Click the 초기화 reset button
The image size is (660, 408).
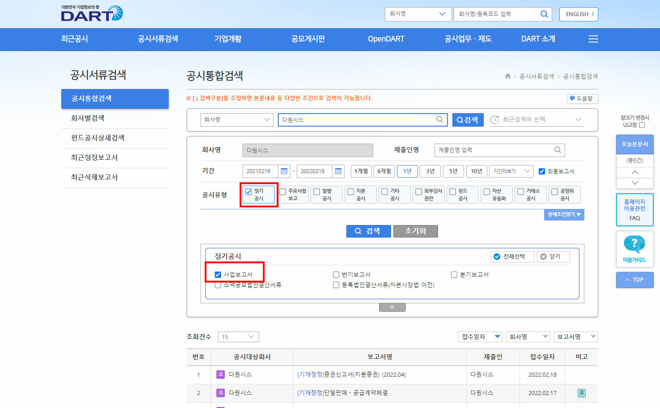pos(416,231)
